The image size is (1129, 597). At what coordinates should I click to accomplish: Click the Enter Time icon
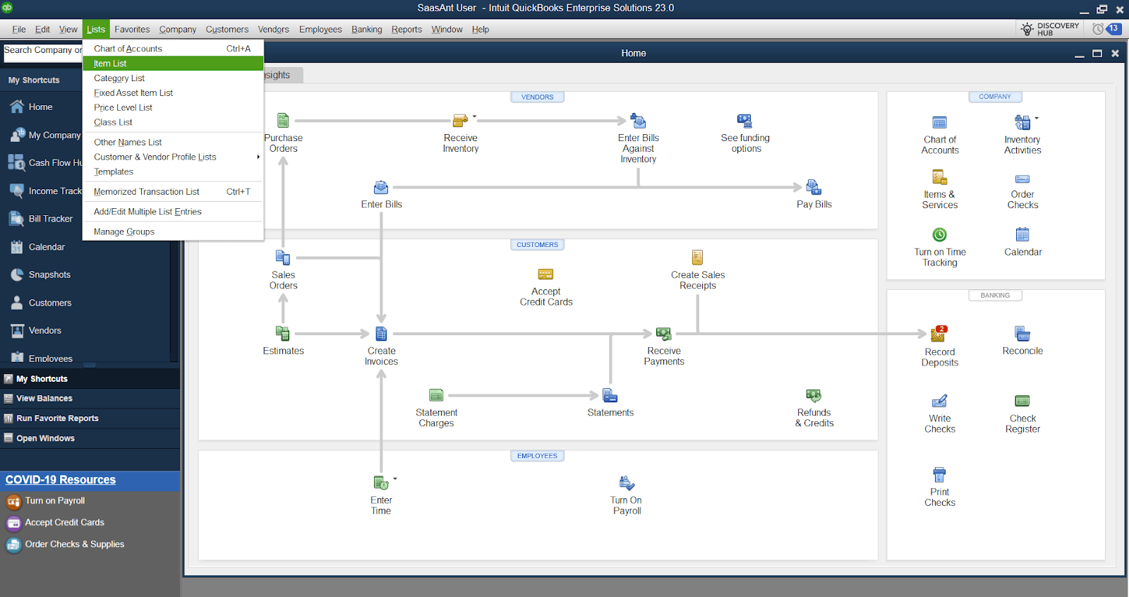381,483
